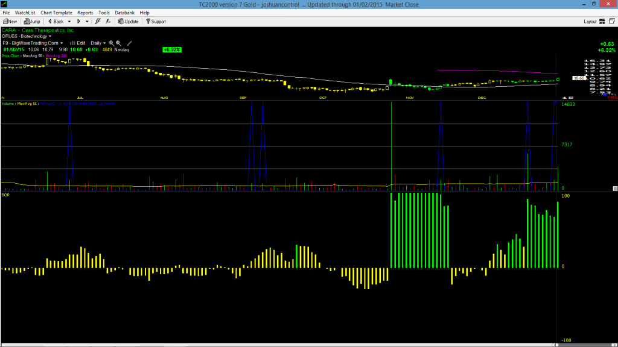Click the New toolbar icon
Viewport: 618px width, 347px height.
pyautogui.click(x=10, y=22)
